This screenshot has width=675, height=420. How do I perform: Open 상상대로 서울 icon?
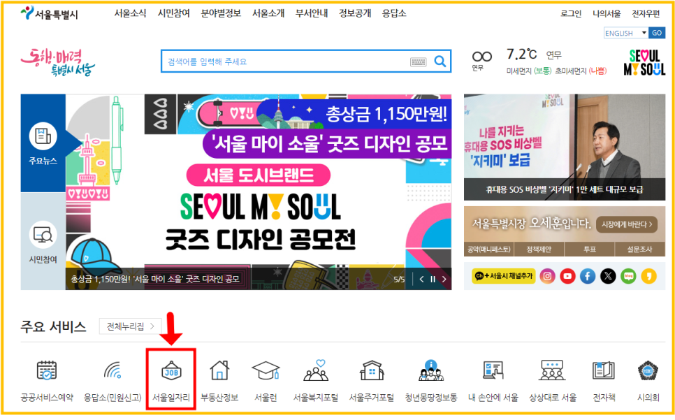[x=552, y=370]
